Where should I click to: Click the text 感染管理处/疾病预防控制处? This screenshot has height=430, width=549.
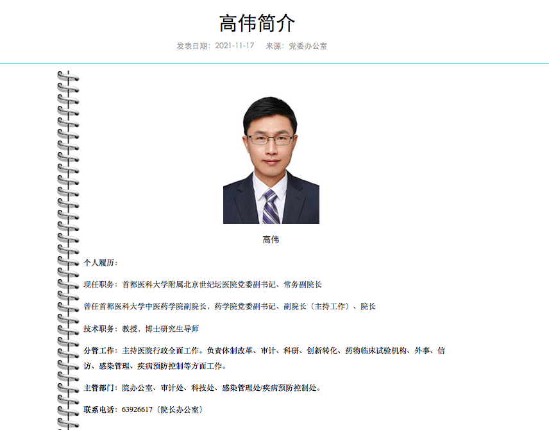(x=269, y=388)
